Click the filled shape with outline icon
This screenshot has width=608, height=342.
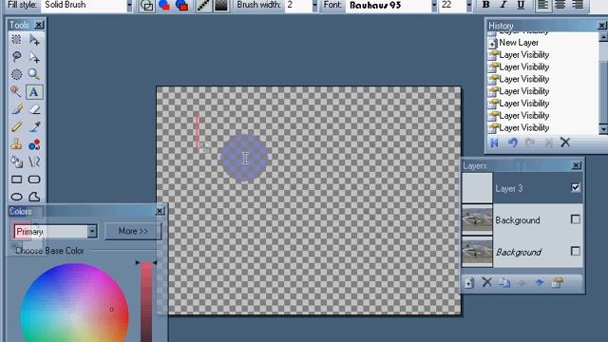click(x=181, y=5)
